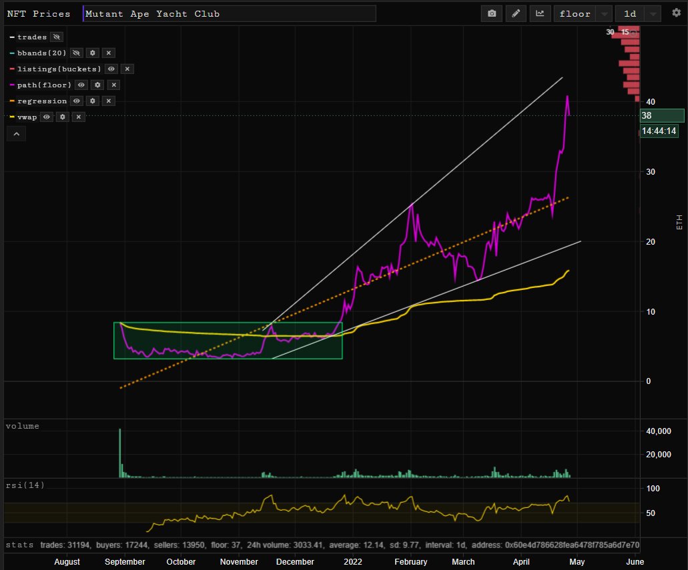Click the large September volume spike bar
The height and width of the screenshot is (570, 688).
(120, 453)
